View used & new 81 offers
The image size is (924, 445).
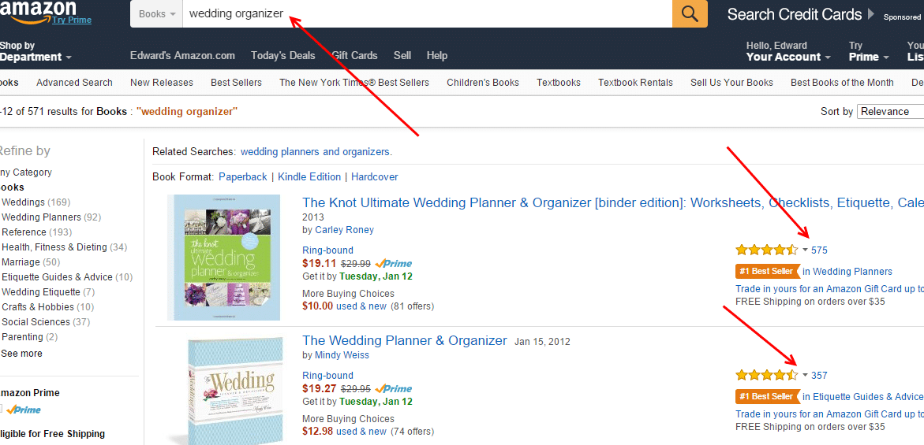361,306
